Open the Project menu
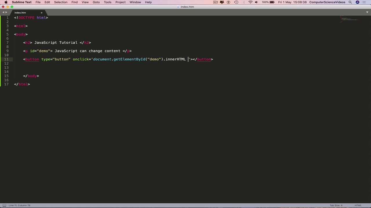The image size is (371, 208). 121,2
